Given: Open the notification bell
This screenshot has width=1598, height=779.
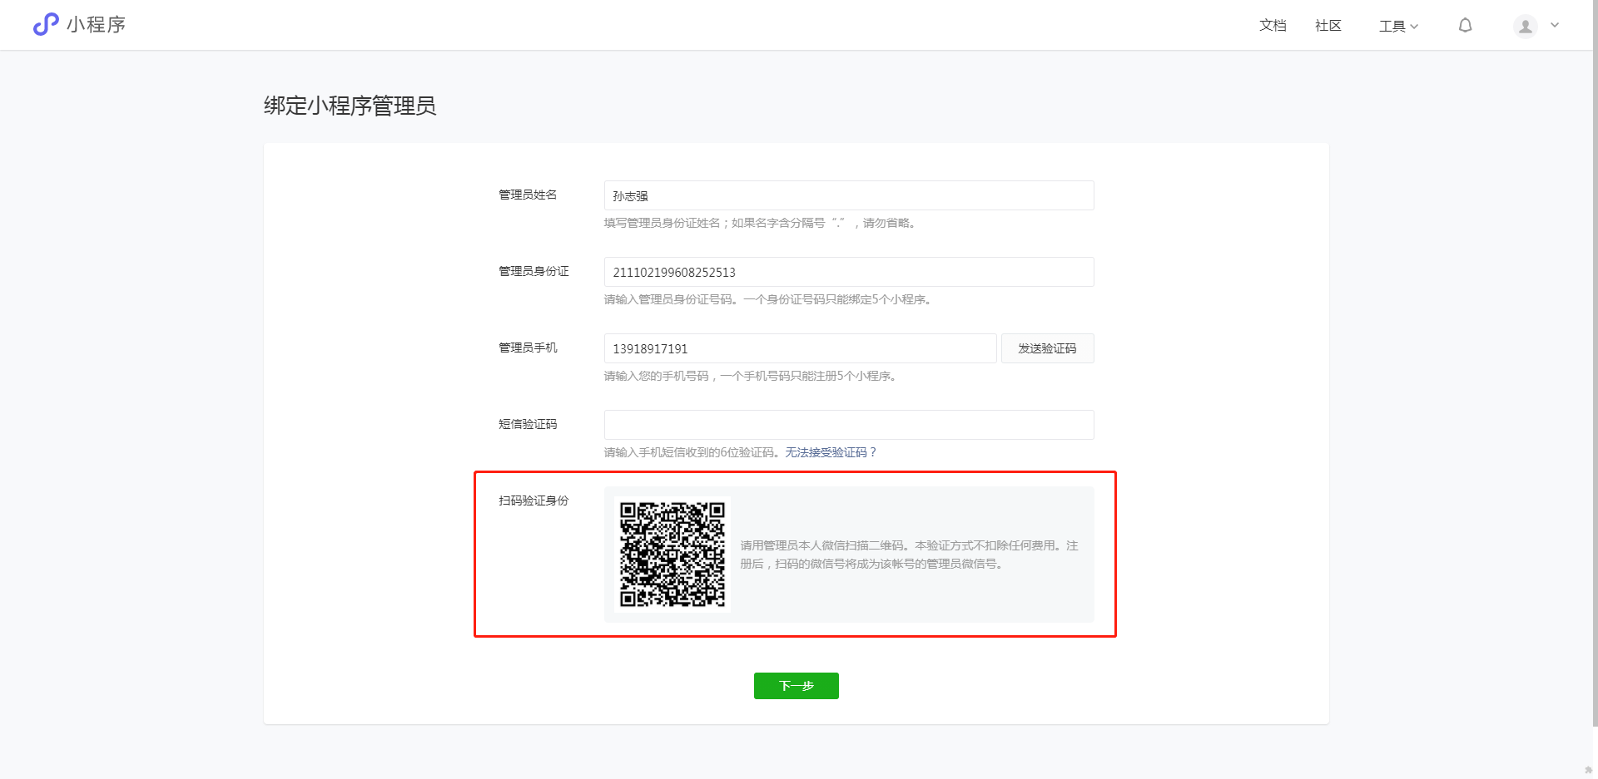Looking at the screenshot, I should click(x=1465, y=26).
